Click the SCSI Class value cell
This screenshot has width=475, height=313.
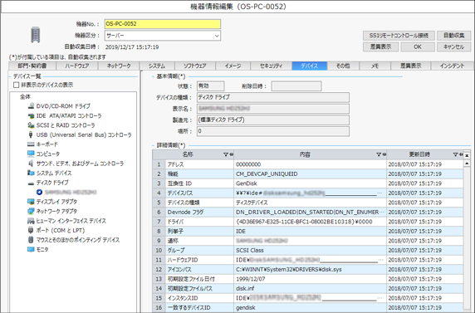click(x=310, y=250)
